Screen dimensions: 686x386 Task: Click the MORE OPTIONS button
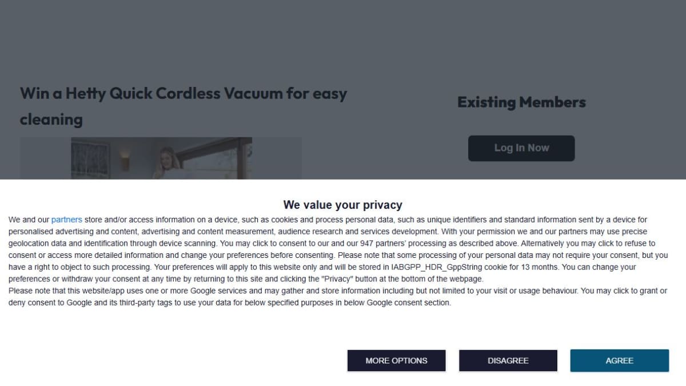(x=396, y=361)
